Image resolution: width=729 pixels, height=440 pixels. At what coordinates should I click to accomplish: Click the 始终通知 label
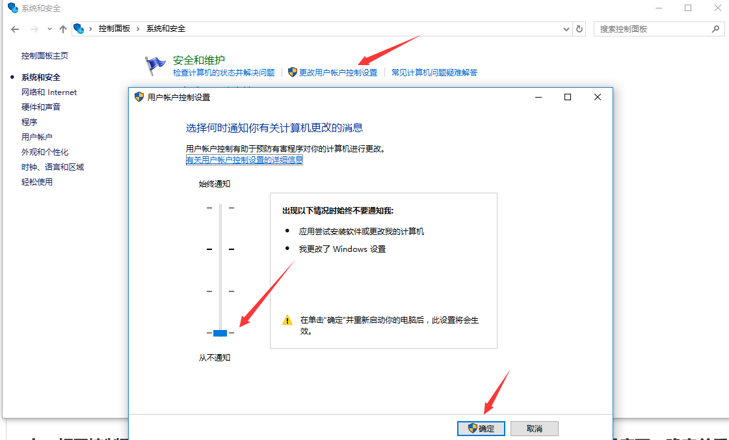point(215,184)
